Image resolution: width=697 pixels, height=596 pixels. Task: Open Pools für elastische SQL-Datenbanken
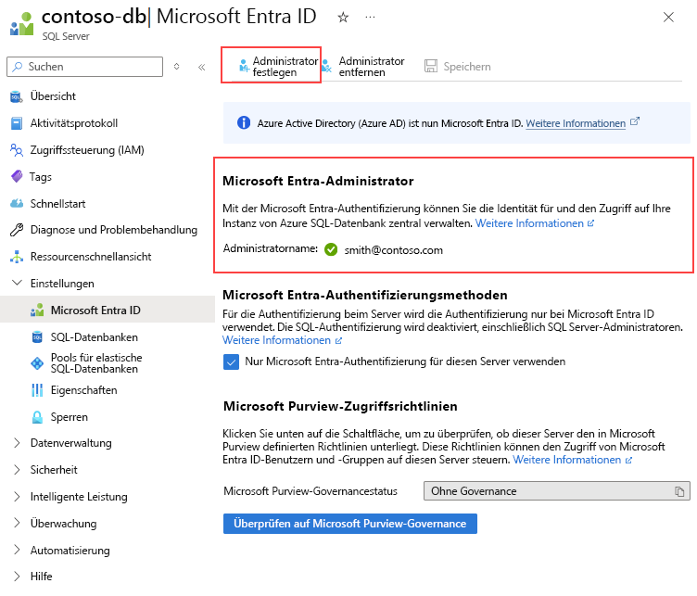tap(96, 363)
